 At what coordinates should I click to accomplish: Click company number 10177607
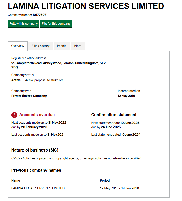point(39,15)
